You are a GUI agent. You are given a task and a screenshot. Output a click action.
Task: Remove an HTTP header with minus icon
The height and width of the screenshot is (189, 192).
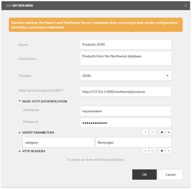[169, 151]
